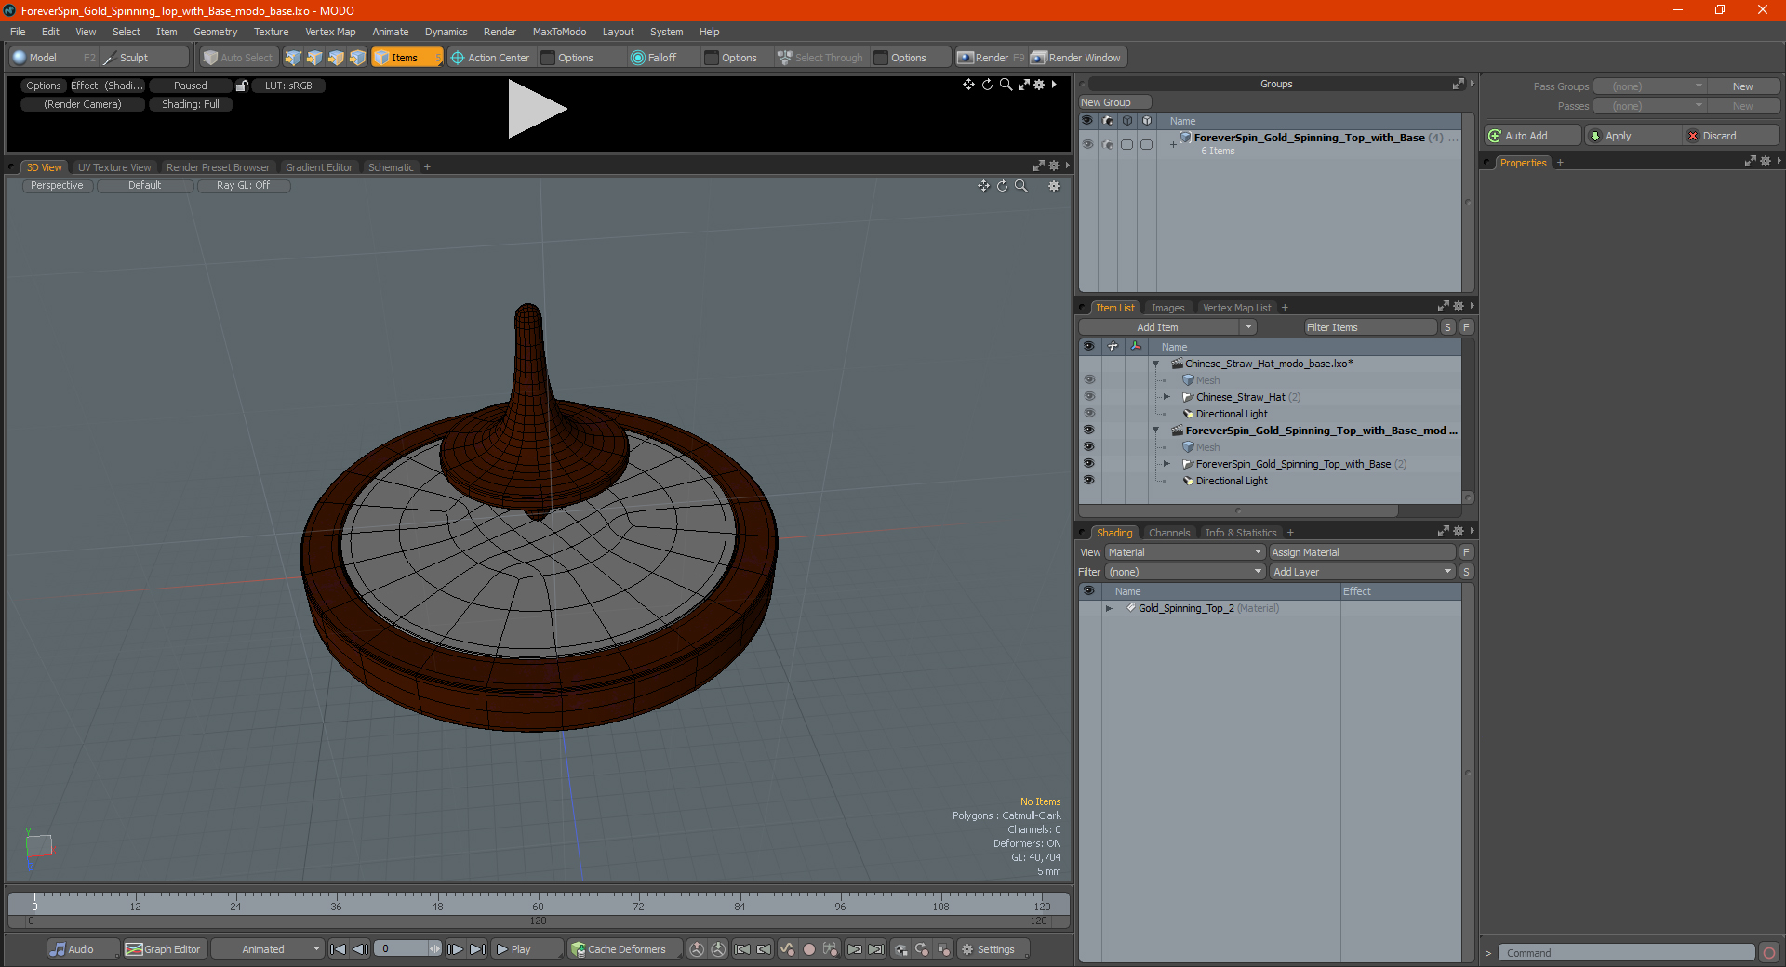The width and height of the screenshot is (1786, 967).
Task: Open Add Layer dropdown
Action: (1362, 572)
